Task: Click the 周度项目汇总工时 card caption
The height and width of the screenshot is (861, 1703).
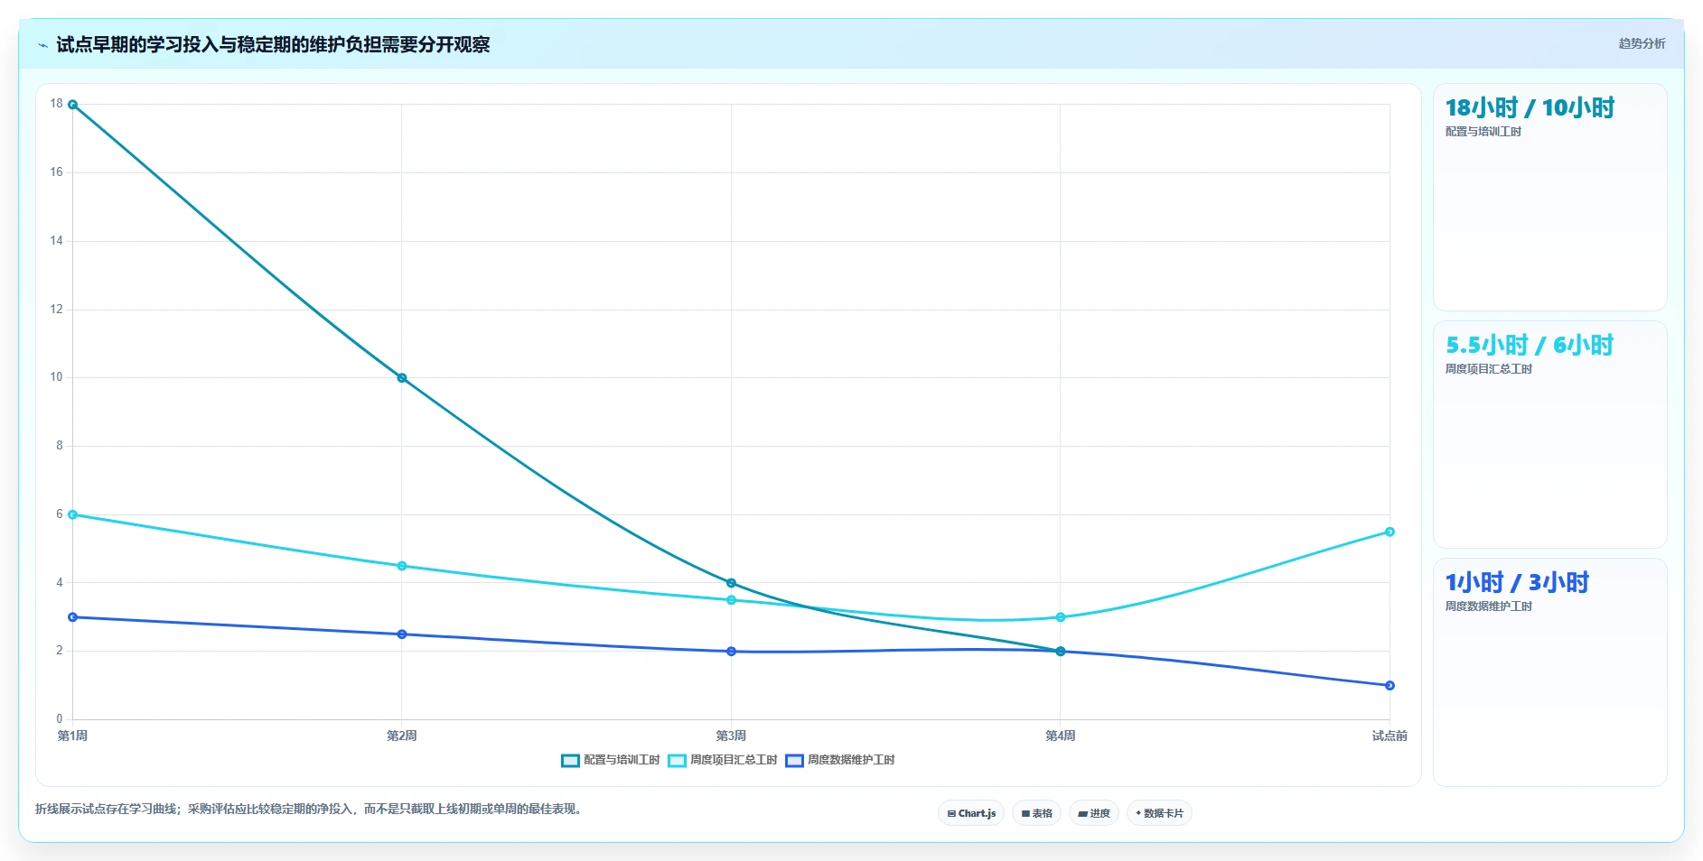Action: click(x=1489, y=369)
